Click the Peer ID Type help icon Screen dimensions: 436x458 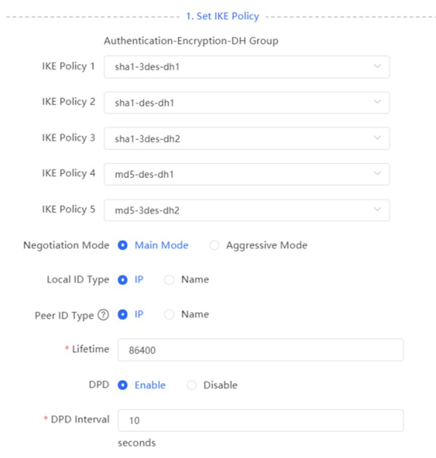point(103,315)
